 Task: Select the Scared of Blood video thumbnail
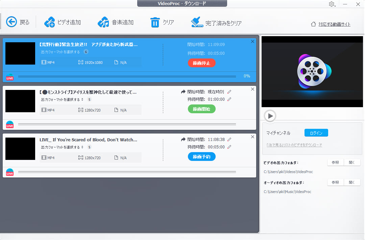click(20, 149)
